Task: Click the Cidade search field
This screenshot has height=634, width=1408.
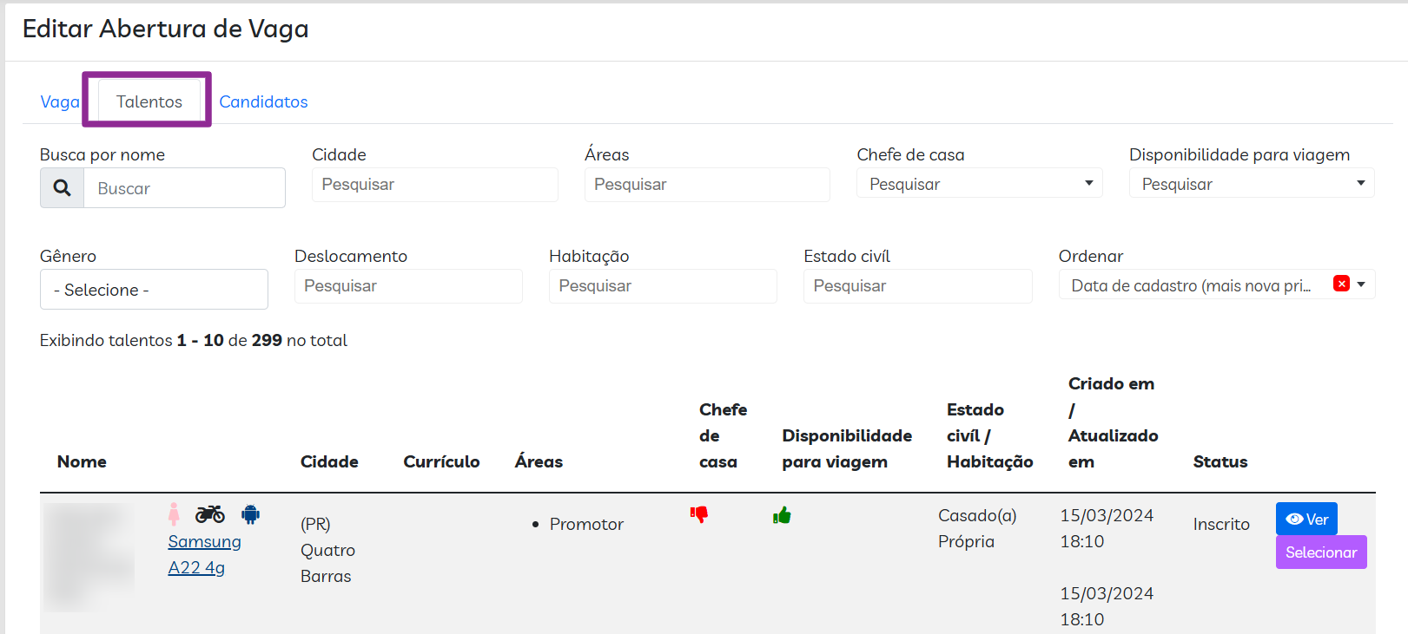Action: 434,185
